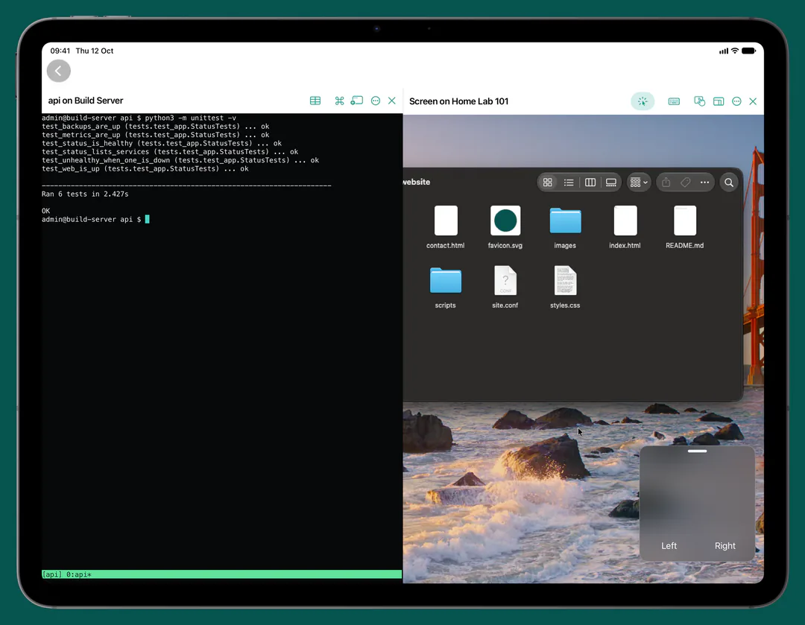The height and width of the screenshot is (625, 805).
Task: Close the api on Build Server pane
Action: (x=392, y=101)
